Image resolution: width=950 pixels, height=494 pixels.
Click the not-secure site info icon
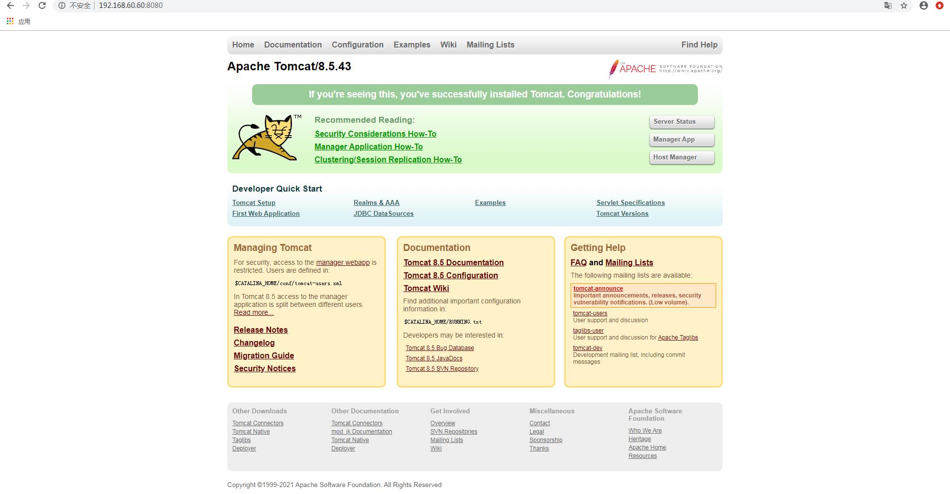point(62,5)
